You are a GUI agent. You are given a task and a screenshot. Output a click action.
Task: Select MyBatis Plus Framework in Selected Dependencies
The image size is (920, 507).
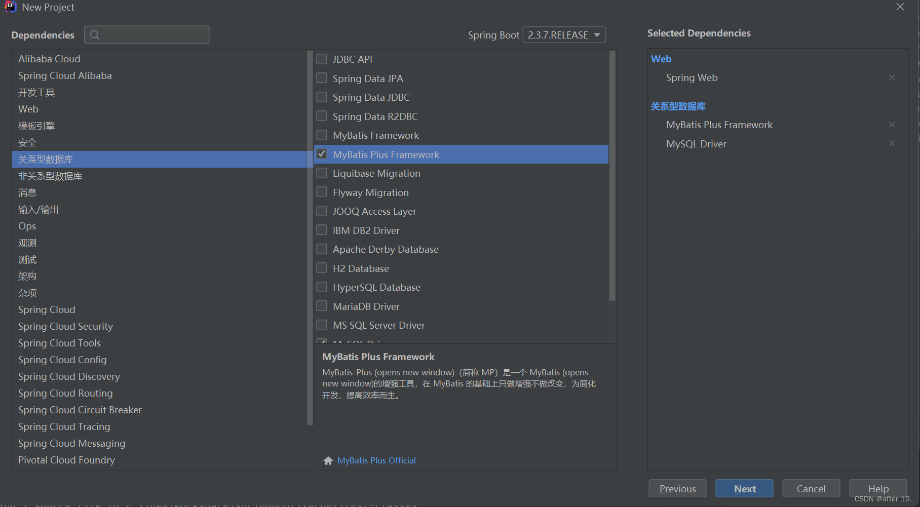719,125
